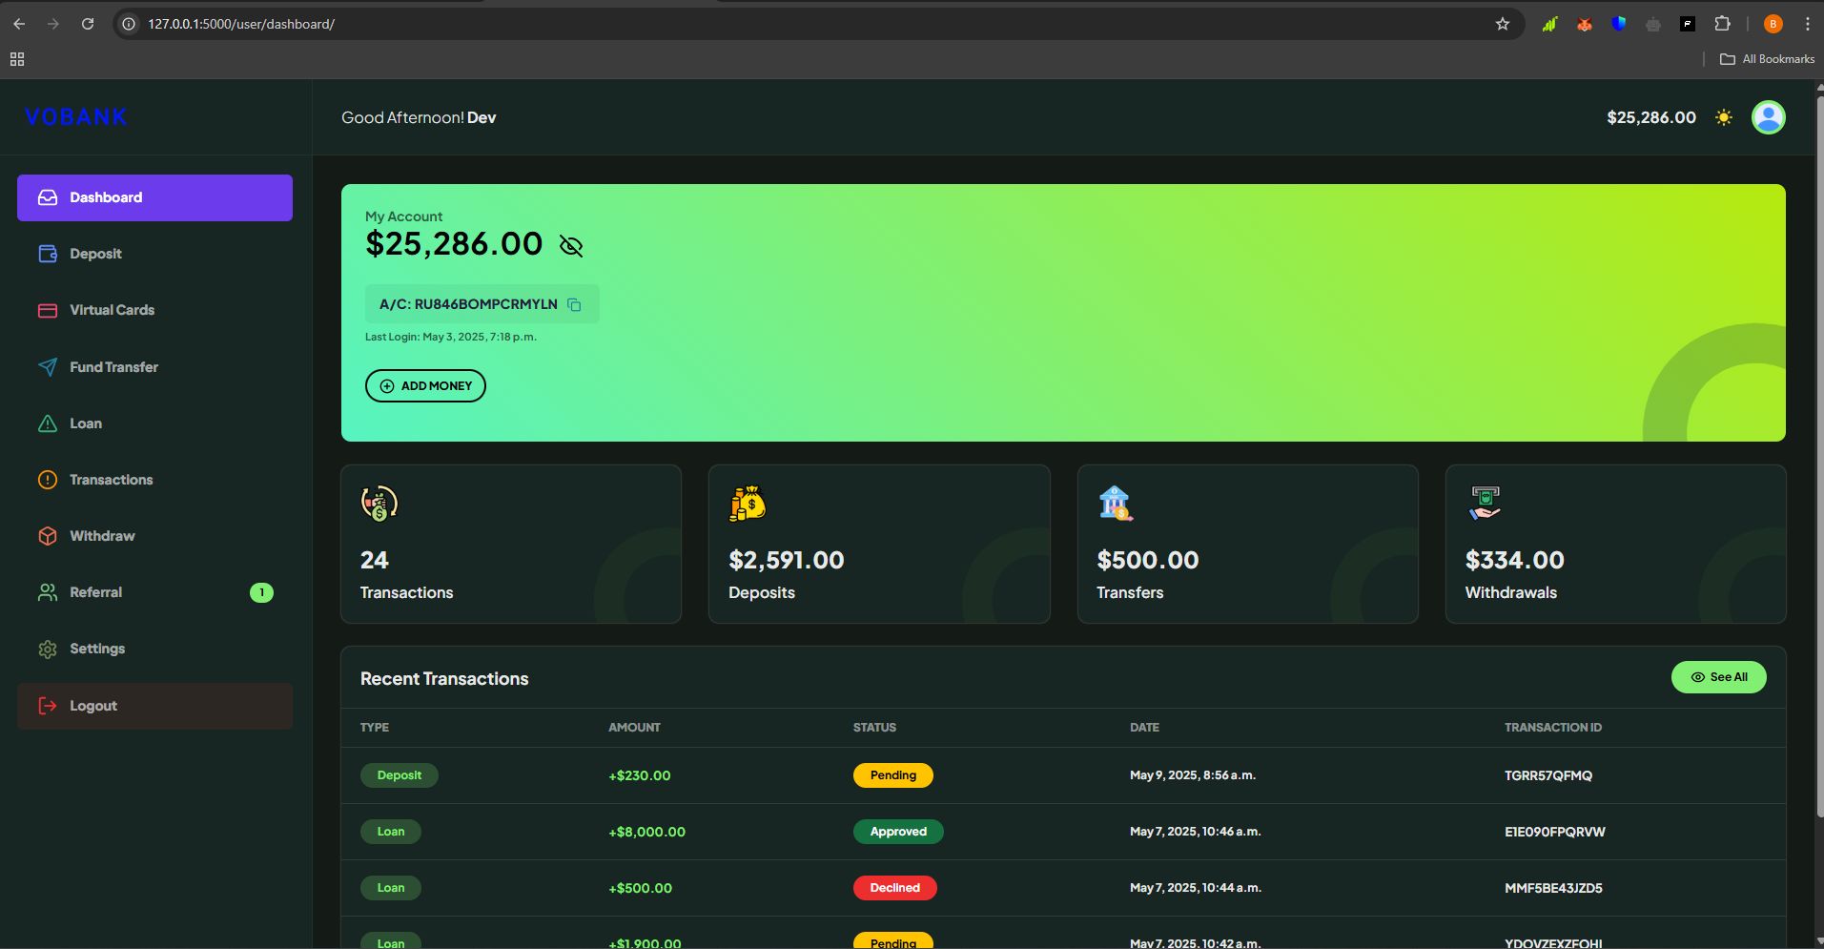The image size is (1824, 949).
Task: Click the Loan tag on the Approved row
Action: pyautogui.click(x=391, y=832)
